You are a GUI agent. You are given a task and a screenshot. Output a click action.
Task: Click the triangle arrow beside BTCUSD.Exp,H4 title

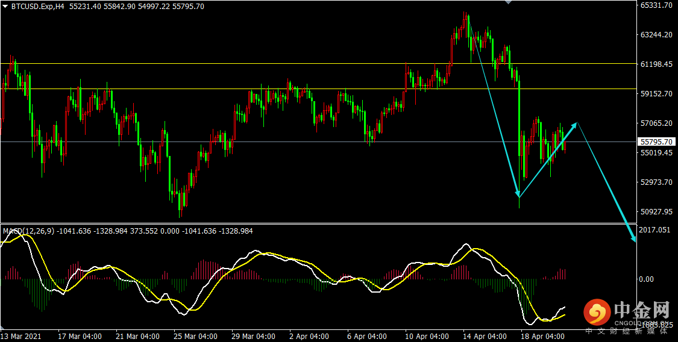coord(5,6)
